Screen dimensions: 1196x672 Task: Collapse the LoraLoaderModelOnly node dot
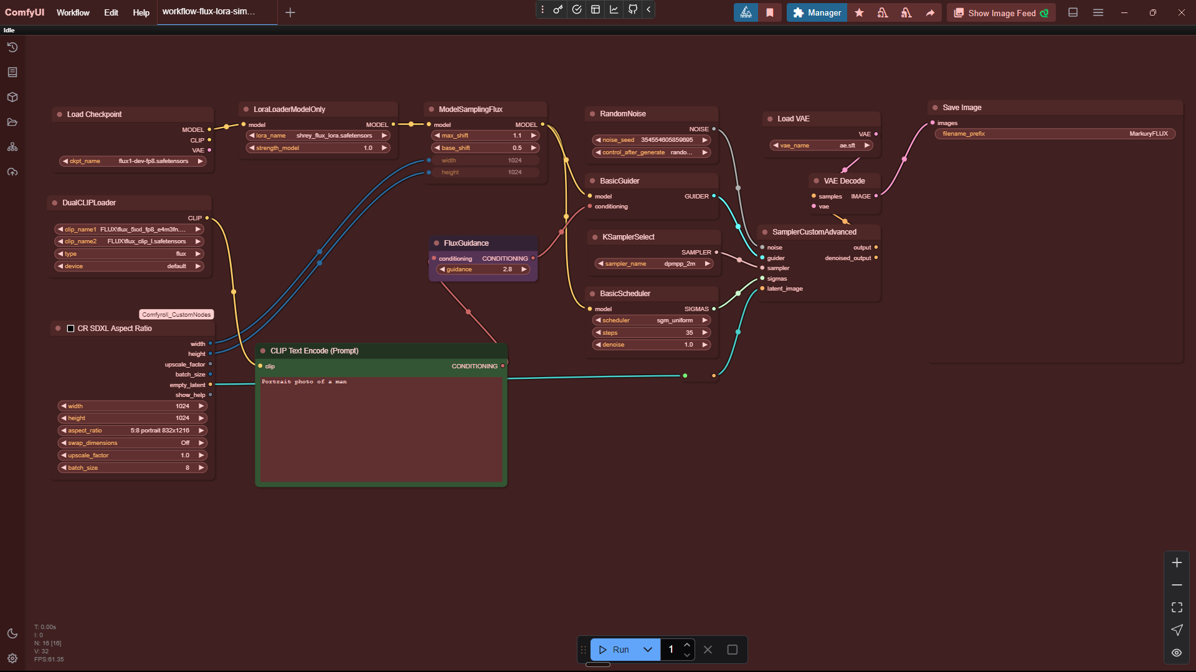[x=246, y=110]
